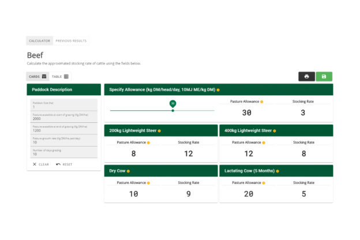Switch to Cards view
Viewport: 360px width, 240px height.
[x=37, y=76]
